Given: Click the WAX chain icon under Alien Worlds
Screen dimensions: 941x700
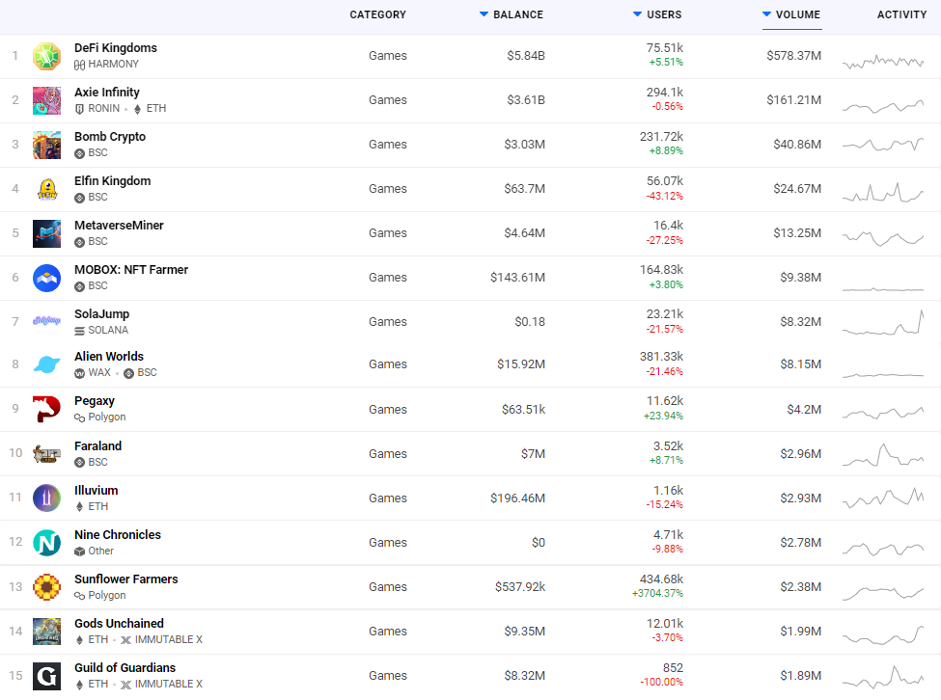Looking at the screenshot, I should coord(79,373).
